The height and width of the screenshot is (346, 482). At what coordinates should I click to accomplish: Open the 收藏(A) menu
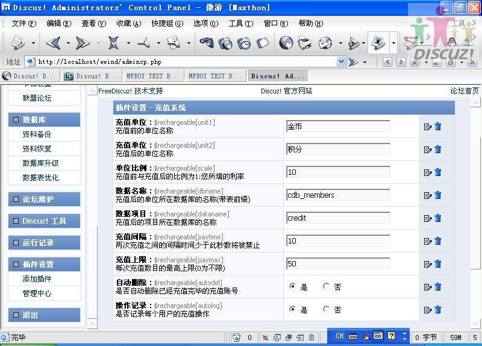tap(129, 24)
